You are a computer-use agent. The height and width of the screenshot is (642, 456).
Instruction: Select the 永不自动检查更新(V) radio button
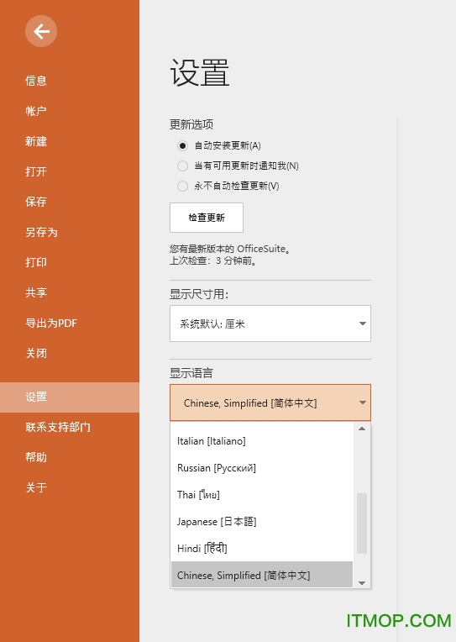[182, 187]
